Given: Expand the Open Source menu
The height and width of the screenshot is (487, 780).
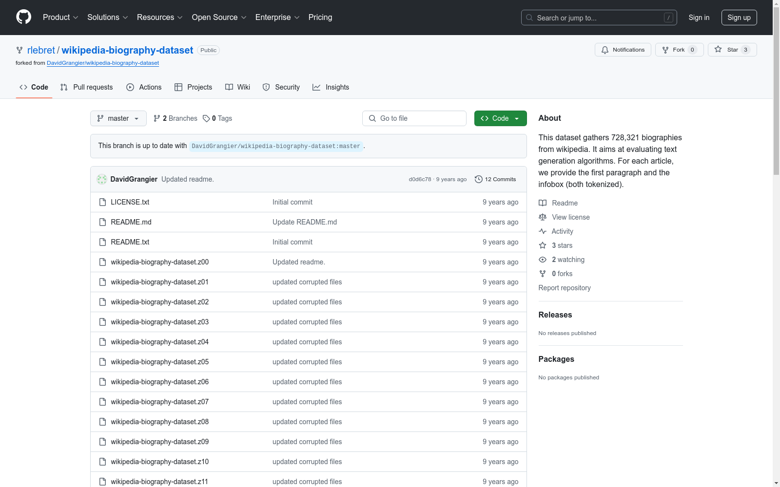Looking at the screenshot, I should click(x=219, y=17).
